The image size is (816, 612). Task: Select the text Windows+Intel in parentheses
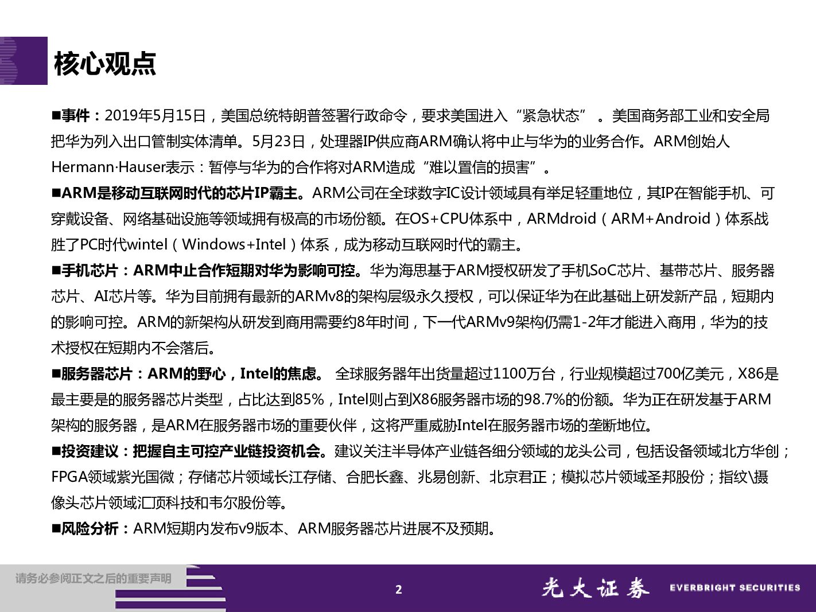[234, 245]
